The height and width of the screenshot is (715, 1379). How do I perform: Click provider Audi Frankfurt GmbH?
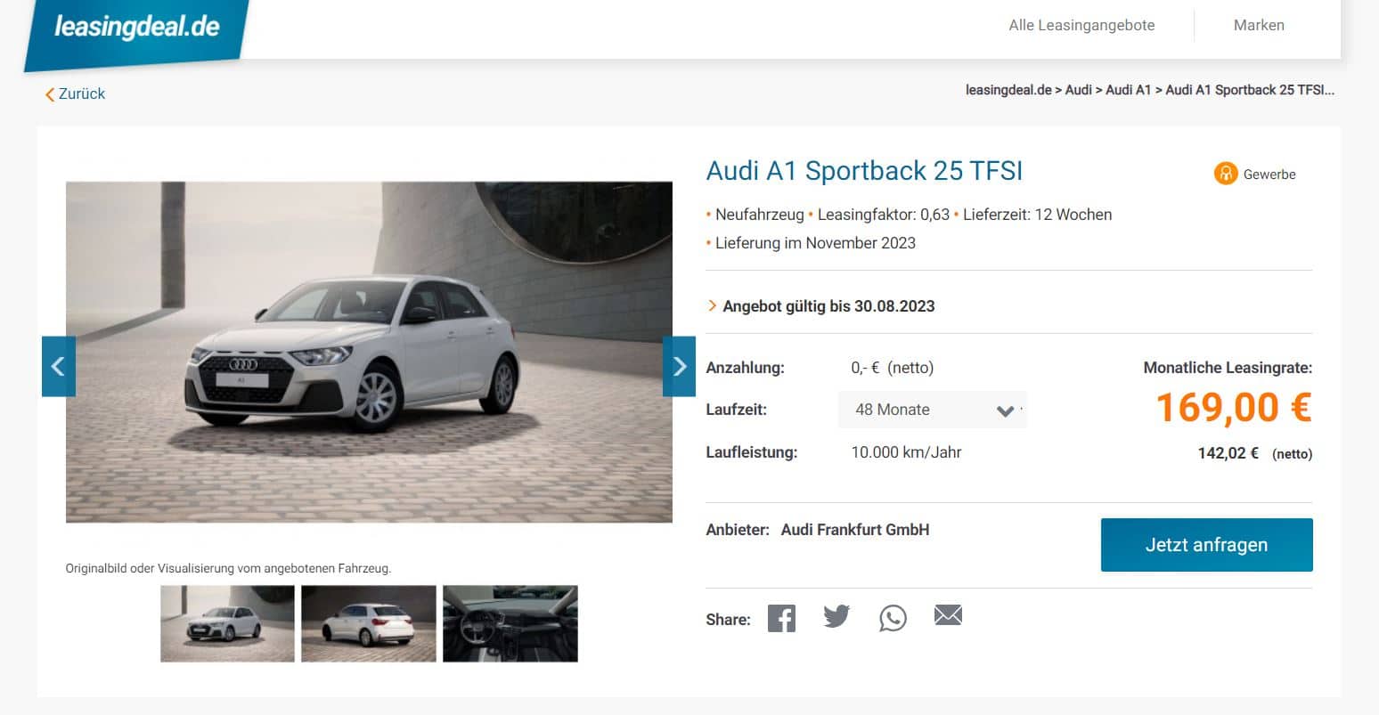tap(855, 530)
